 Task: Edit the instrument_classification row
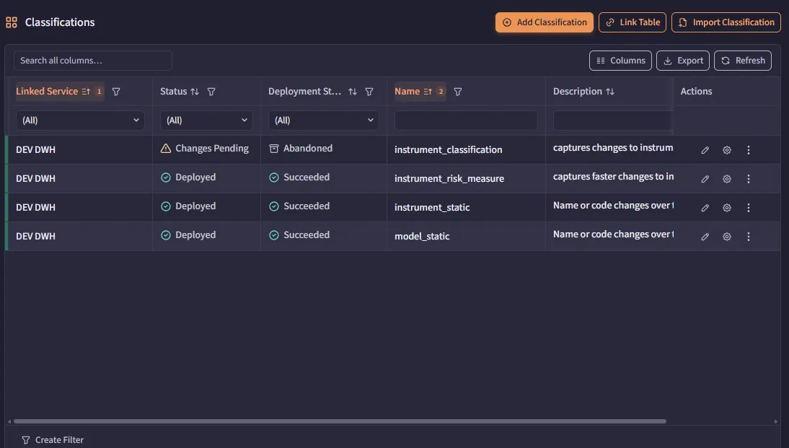pyautogui.click(x=705, y=150)
